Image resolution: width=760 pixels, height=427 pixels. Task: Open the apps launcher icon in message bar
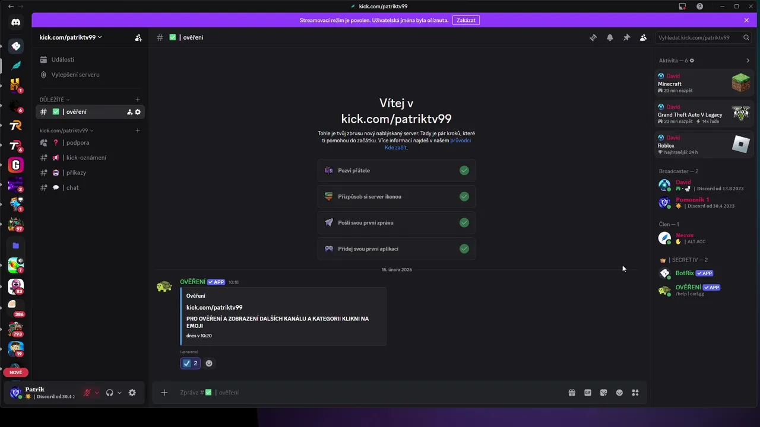[x=635, y=393]
